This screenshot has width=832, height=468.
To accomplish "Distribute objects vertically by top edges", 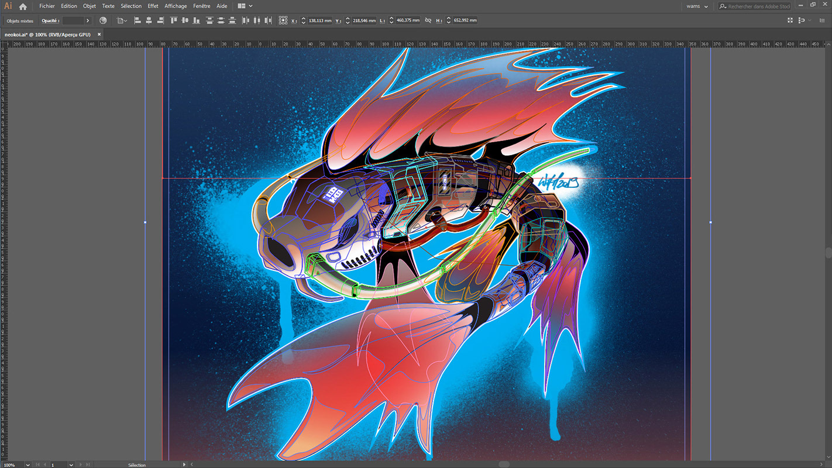I will point(210,20).
